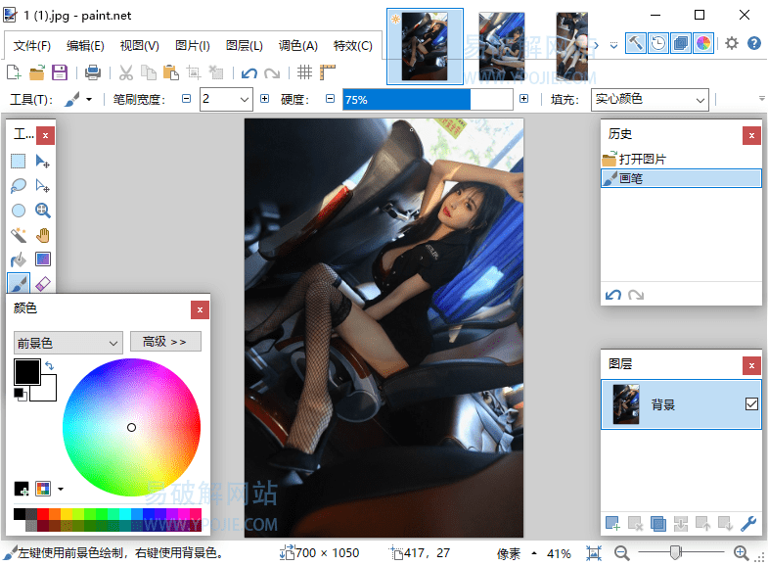Open the 图片(I) menu
Image resolution: width=768 pixels, height=566 pixels.
click(193, 46)
